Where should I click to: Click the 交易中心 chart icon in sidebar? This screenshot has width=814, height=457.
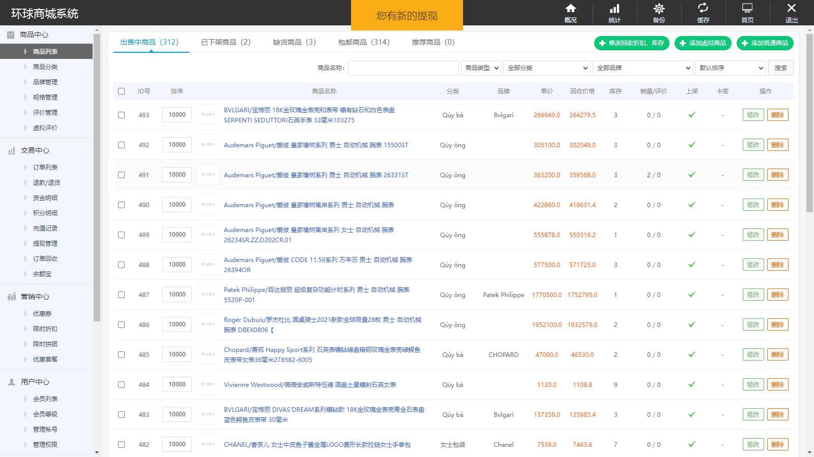[12, 151]
